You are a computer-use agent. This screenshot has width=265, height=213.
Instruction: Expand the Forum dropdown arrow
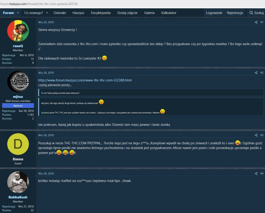pos(18,13)
